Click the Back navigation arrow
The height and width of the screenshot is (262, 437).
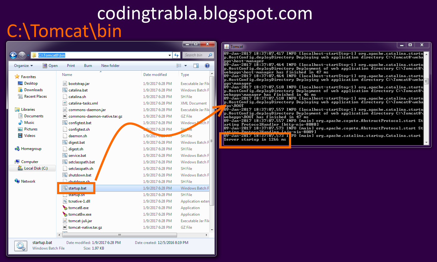point(13,55)
